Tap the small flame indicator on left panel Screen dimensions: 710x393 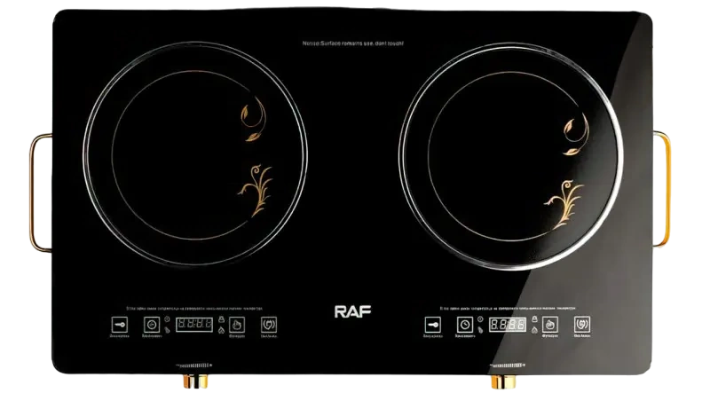tap(221, 330)
